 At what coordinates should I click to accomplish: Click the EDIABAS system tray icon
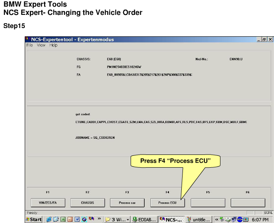pyautogui.click(x=228, y=219)
